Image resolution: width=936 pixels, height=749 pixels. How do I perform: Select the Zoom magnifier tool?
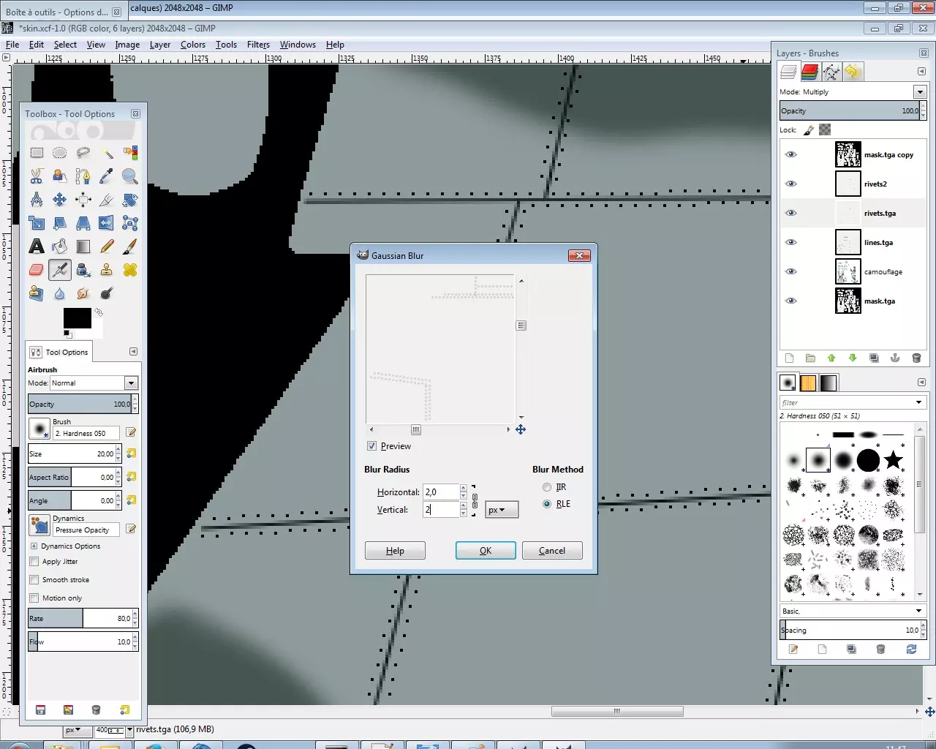pos(130,176)
